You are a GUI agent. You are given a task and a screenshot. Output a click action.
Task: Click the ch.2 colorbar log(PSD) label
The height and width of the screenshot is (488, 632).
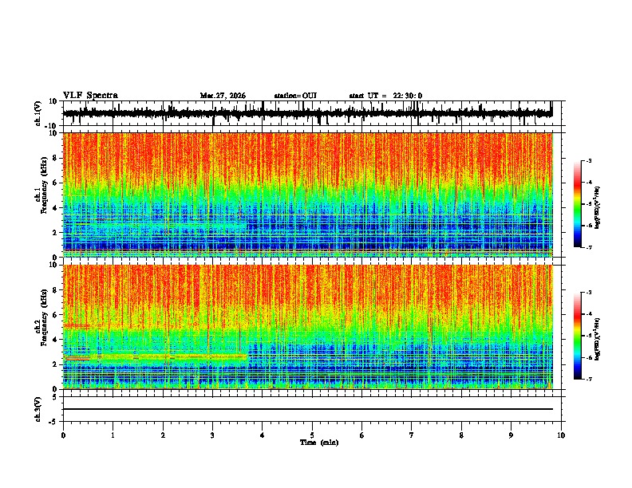click(597, 339)
